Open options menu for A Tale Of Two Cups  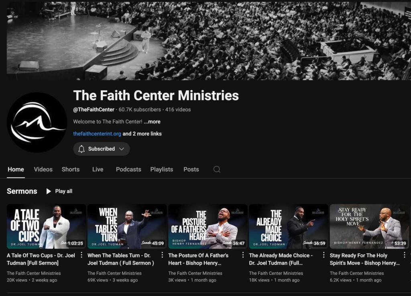tap(81, 255)
